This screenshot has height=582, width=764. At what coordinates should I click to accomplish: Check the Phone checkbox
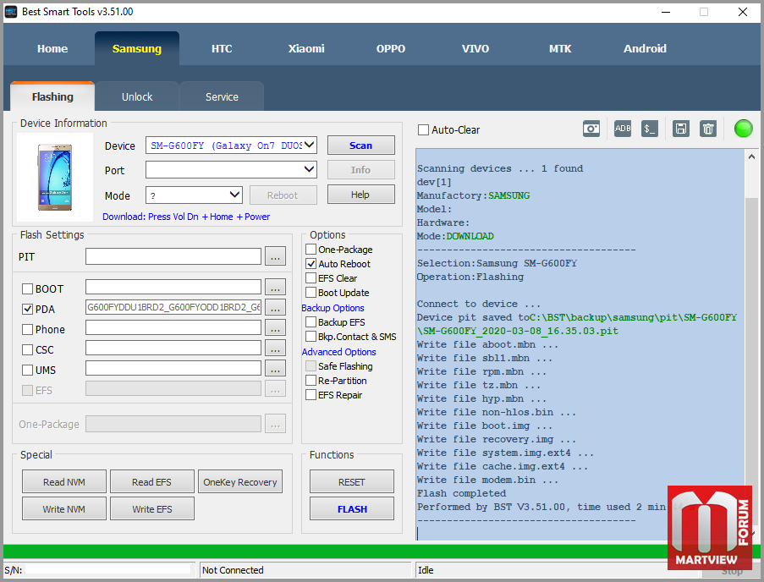(x=27, y=330)
